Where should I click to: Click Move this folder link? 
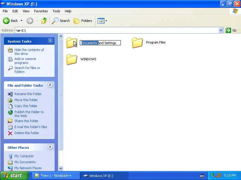click(26, 100)
